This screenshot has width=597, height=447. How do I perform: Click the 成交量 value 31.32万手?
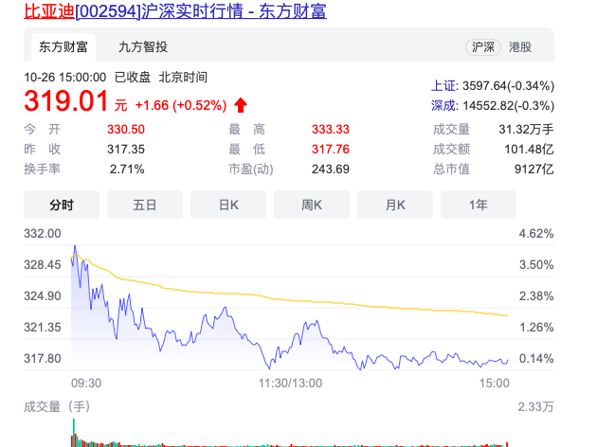tap(526, 130)
